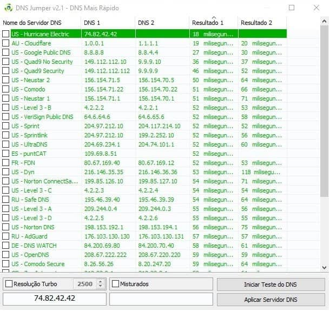
Task: Select the US - Sprint entry
Action: coord(25,126)
